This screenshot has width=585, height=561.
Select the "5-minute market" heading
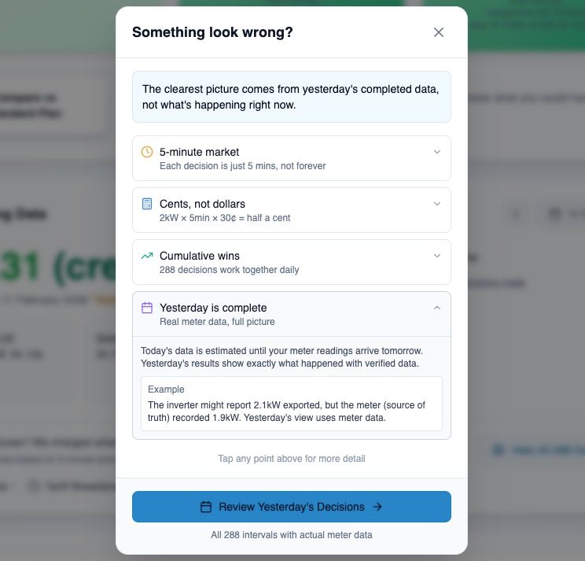coord(199,152)
